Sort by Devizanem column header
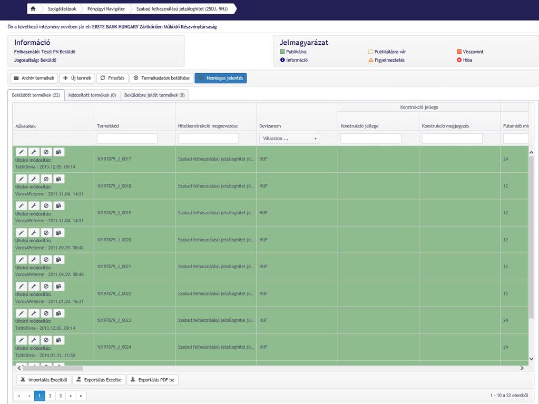The width and height of the screenshot is (539, 404). pyautogui.click(x=270, y=126)
